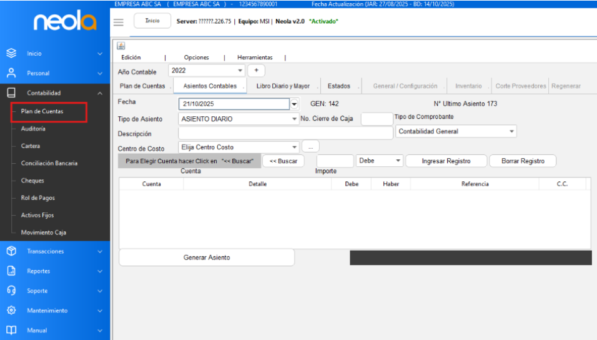Screen dimensions: 597x340
Task: Click the Manual book icon
Action: [11, 330]
